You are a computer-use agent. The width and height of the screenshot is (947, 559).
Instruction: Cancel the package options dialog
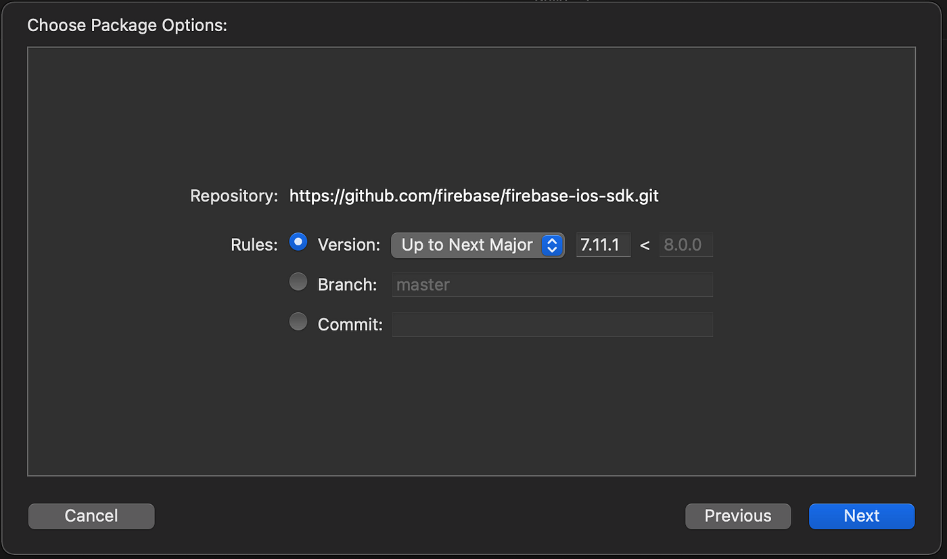[91, 516]
